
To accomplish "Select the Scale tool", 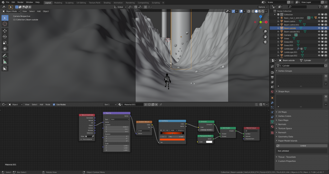I will click(x=5, y=43).
